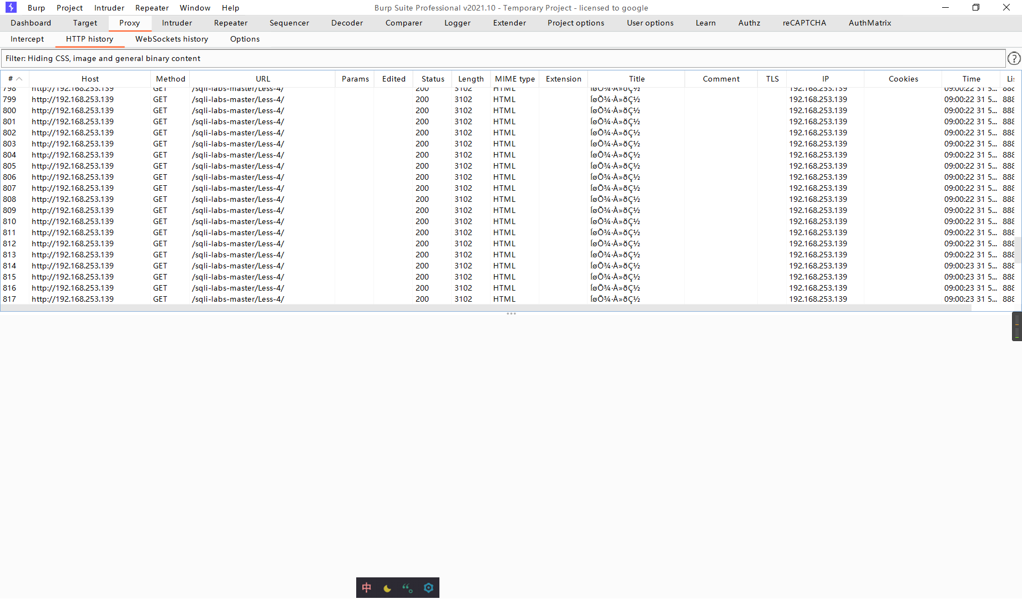Open the Authz extension tab
Screen dimensions: 1022x599
coord(749,23)
